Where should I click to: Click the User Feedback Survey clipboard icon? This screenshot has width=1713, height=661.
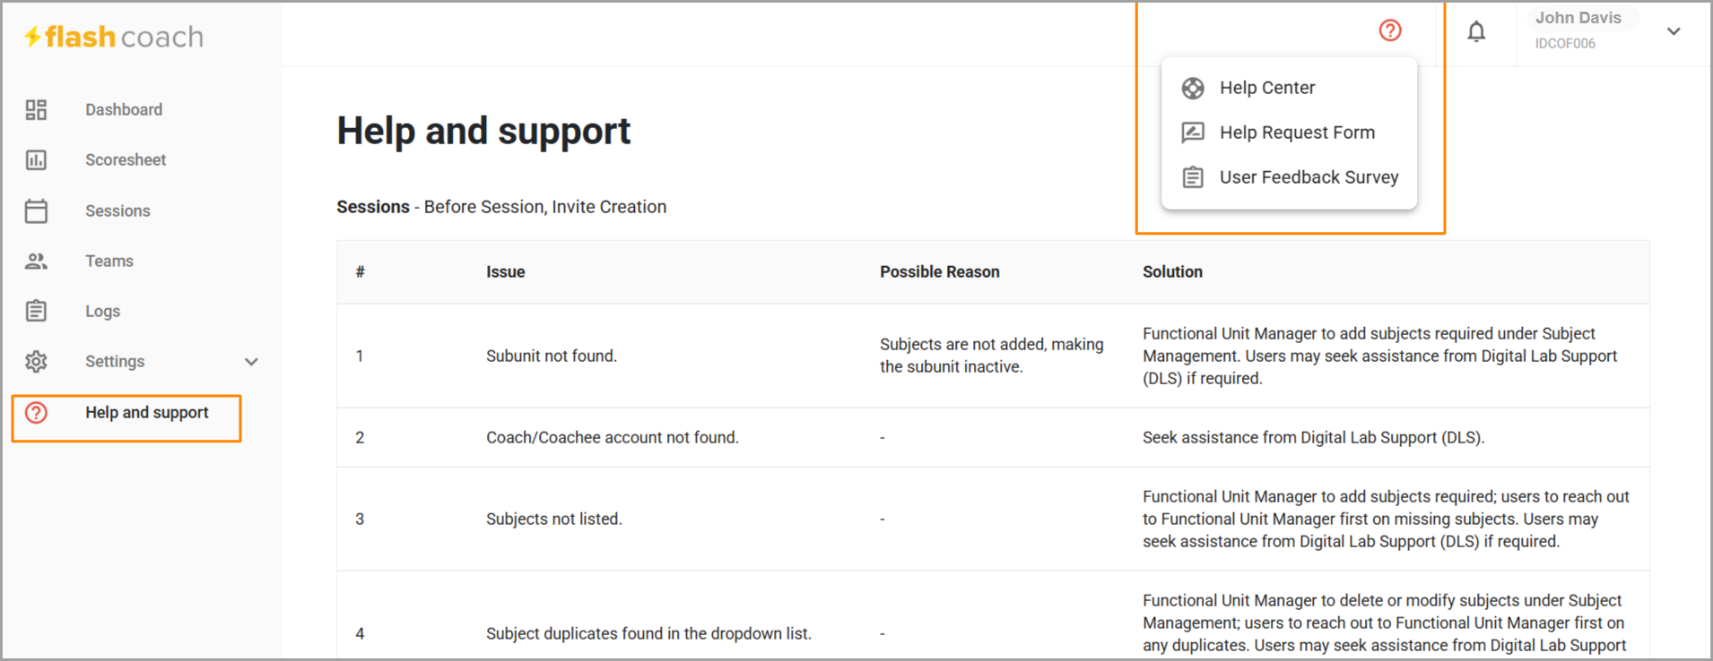pos(1193,177)
